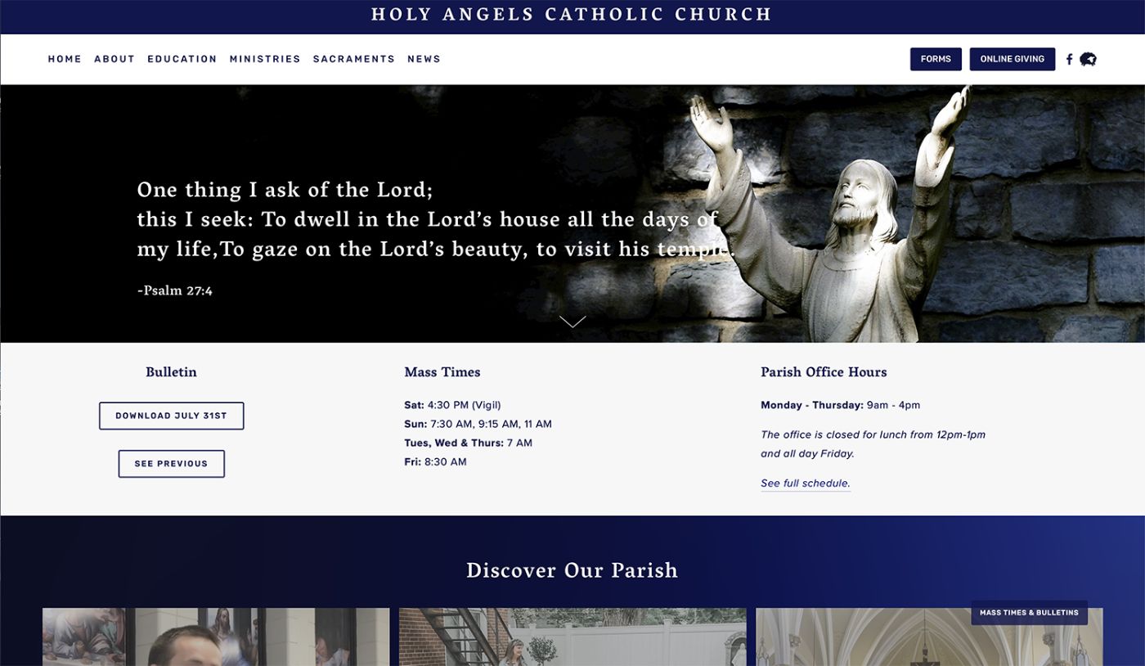Click the FORMS button
The width and height of the screenshot is (1145, 666).
click(936, 59)
